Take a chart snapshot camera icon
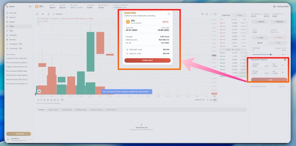This screenshot has height=146, width=296. point(215,14)
